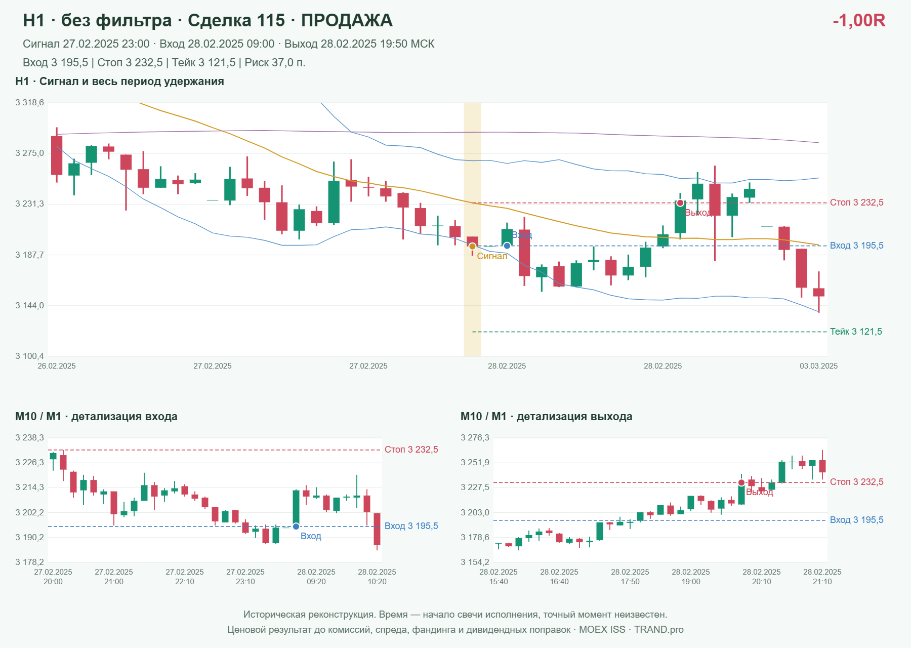This screenshot has width=911, height=648.
Task: Click the blue Вход marker on H1 chart
Action: (x=507, y=246)
